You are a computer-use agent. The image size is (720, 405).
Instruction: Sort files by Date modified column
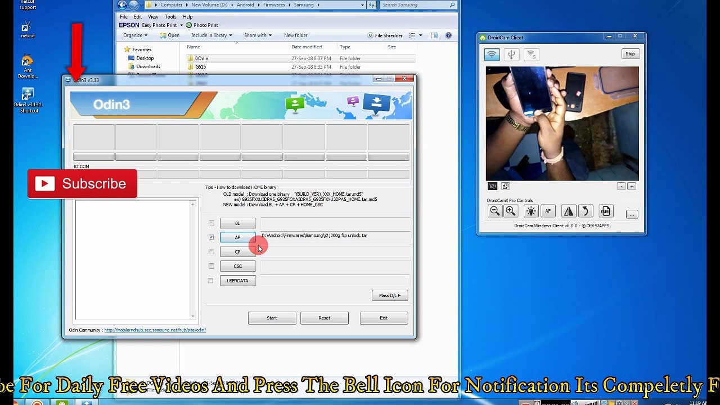(307, 47)
